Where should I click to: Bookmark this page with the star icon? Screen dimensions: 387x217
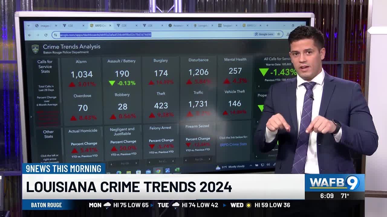click(x=278, y=34)
